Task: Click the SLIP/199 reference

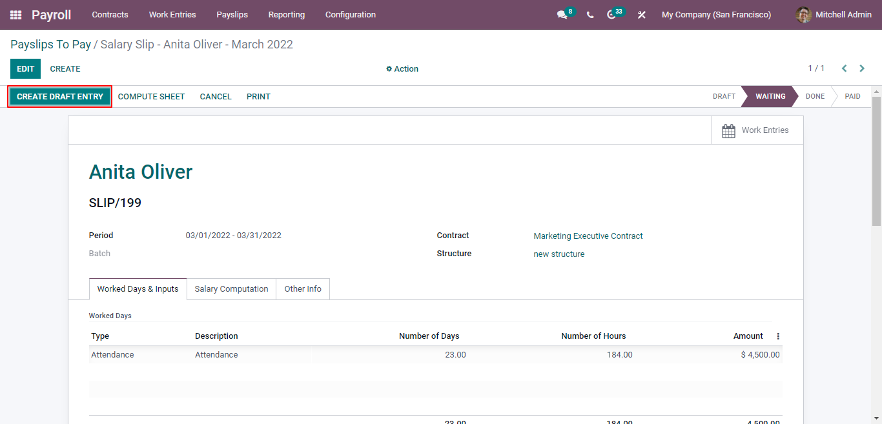Action: (x=115, y=203)
